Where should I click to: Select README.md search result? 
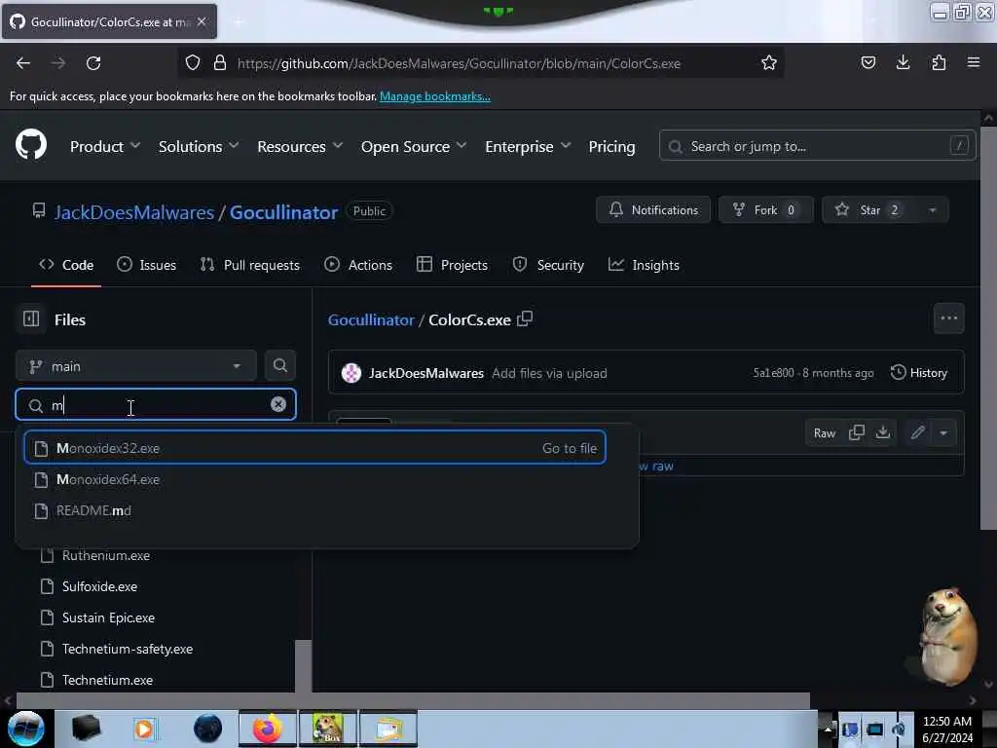tap(314, 510)
